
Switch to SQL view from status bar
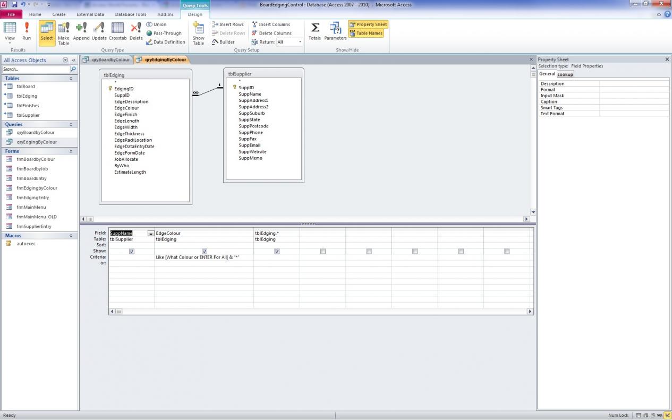(x=659, y=415)
